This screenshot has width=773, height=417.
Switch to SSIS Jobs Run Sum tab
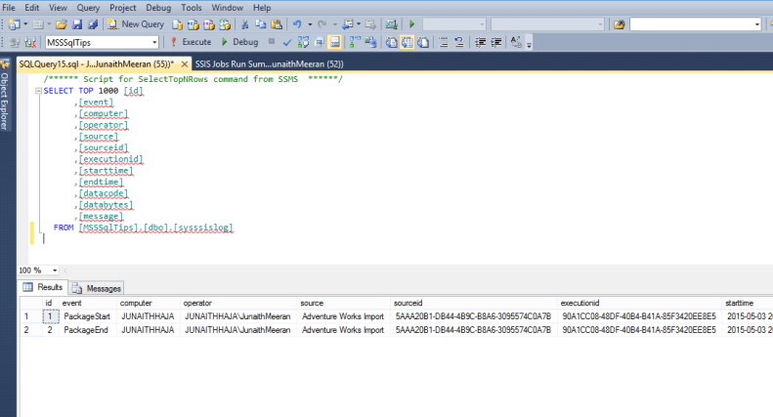(x=269, y=64)
